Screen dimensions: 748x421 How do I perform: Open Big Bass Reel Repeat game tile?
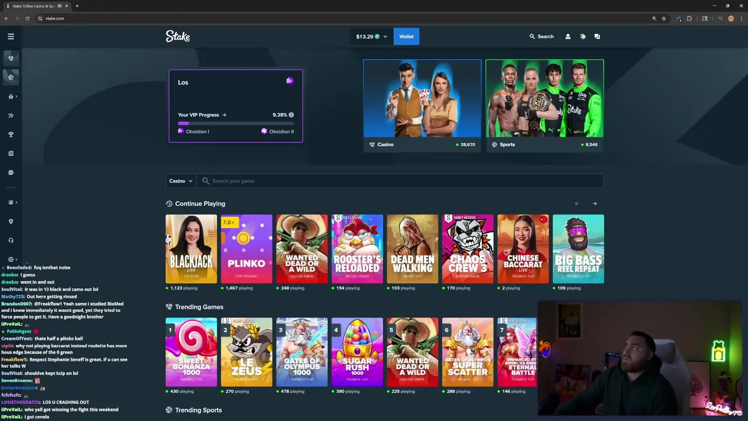tap(578, 249)
